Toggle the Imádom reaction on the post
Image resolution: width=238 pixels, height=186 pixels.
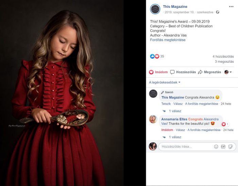(x=158, y=72)
